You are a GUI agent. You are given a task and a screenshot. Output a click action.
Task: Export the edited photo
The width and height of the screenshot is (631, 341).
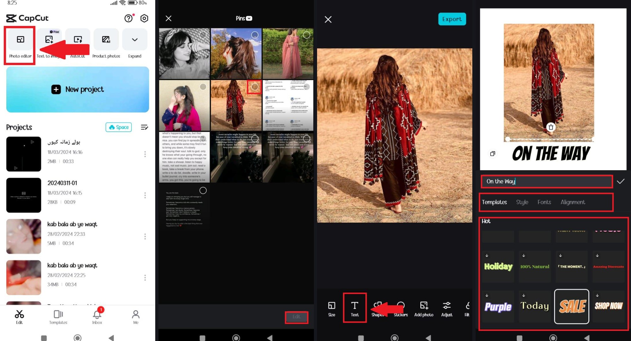(452, 19)
